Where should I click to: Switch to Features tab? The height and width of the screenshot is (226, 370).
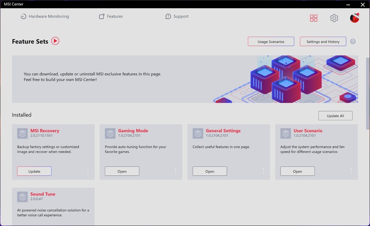[x=111, y=16]
